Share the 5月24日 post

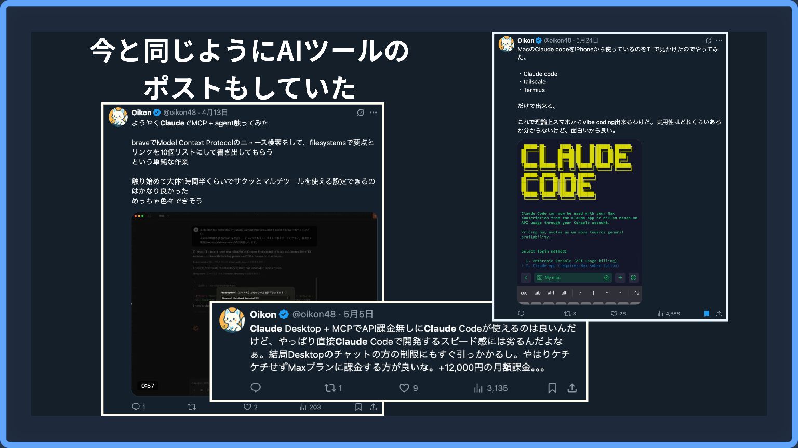pos(719,313)
